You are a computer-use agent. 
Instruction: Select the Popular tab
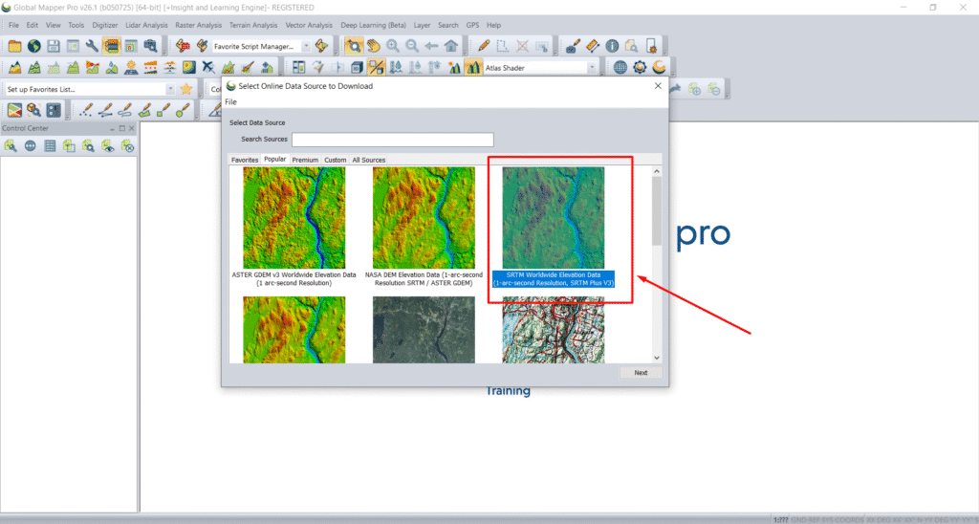pos(274,160)
